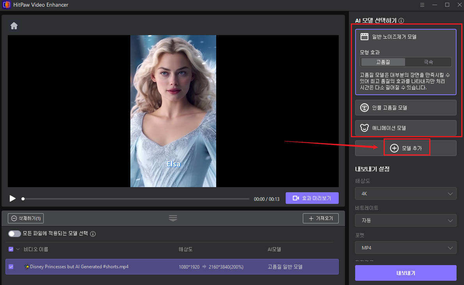Screen dimensions: 464x285
Task: Click the video preview thumbnail of Elsa
Action: coord(173,111)
